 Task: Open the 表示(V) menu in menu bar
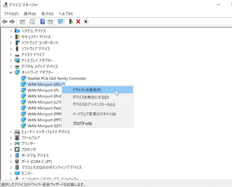(47, 14)
